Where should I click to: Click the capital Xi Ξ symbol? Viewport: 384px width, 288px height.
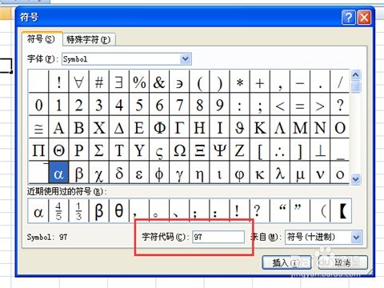[200, 150]
